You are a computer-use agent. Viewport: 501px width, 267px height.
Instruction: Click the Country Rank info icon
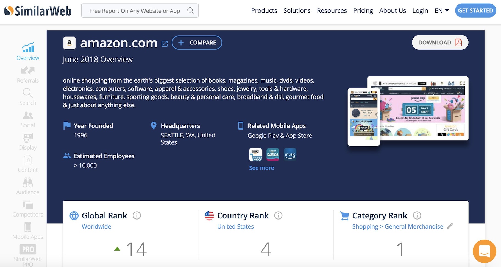[x=278, y=215]
